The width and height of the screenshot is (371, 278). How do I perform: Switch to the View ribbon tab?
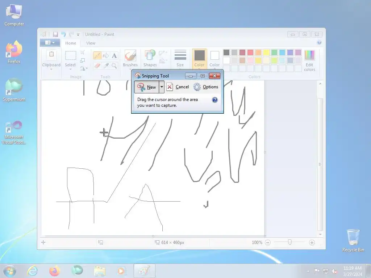(91, 43)
